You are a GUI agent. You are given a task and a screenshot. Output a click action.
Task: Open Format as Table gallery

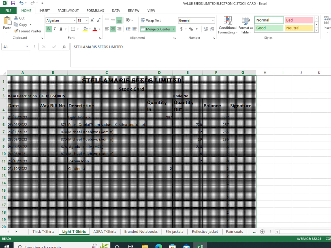(x=246, y=25)
